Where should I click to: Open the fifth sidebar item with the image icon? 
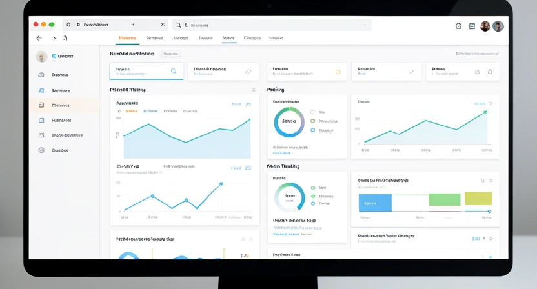41,135
